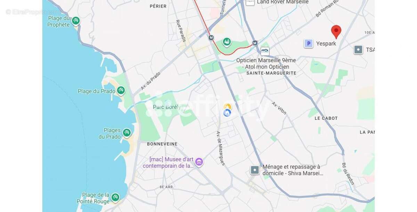This screenshot has width=417, height=212.
Task: Click the Yespark text label
Action: pos(326,44)
